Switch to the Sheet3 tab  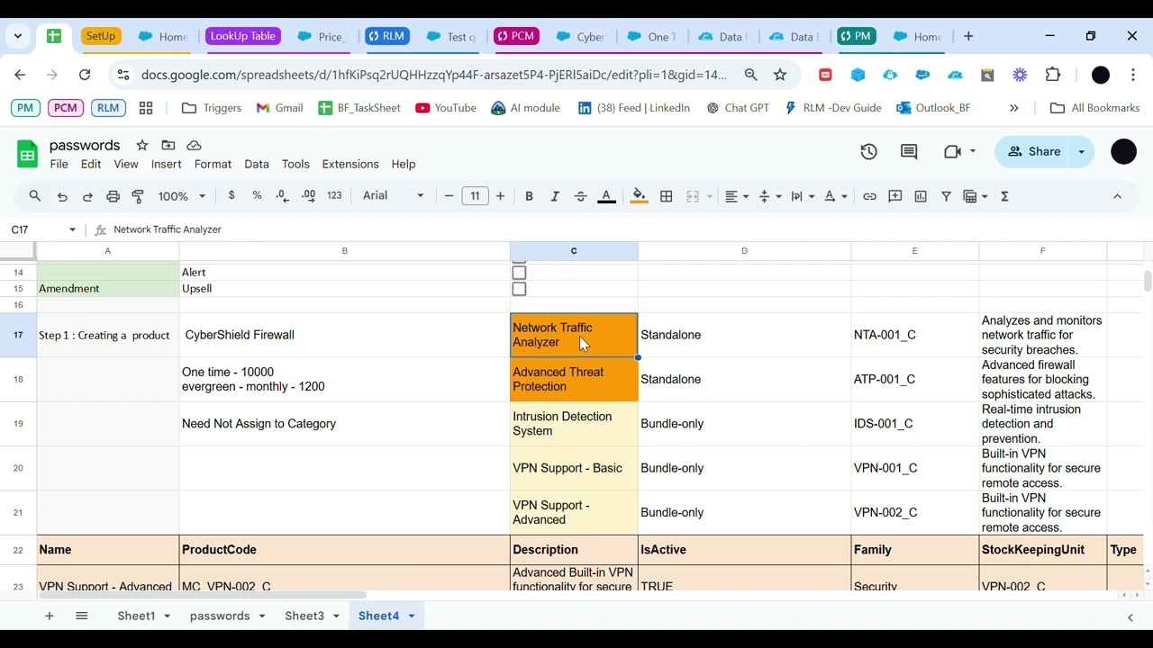pos(304,616)
